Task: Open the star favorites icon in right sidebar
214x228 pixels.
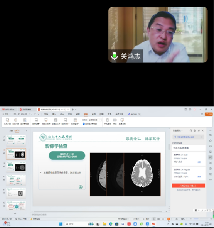Action: 210,140
